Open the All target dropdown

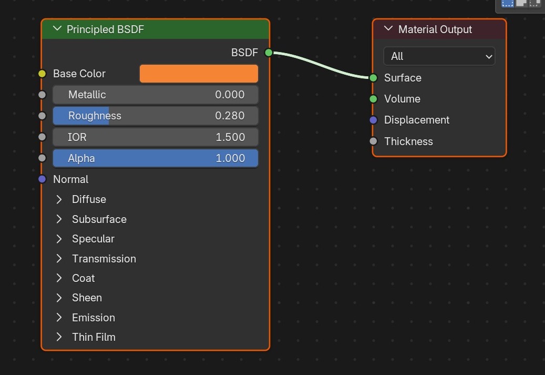(439, 56)
